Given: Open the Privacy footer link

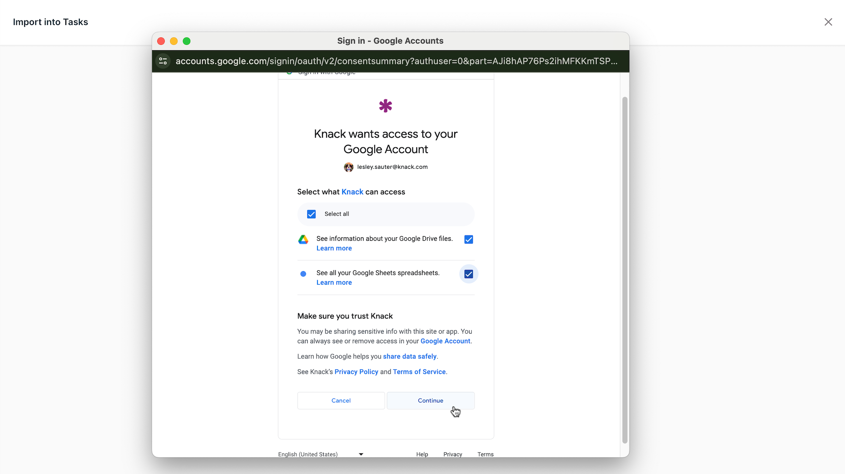Looking at the screenshot, I should tap(453, 454).
